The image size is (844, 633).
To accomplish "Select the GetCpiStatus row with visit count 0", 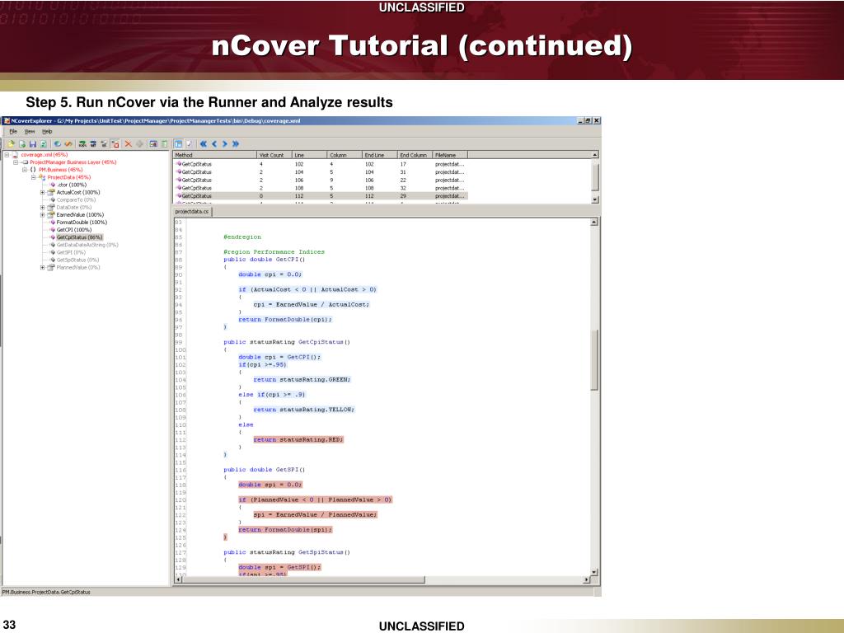I will pos(321,196).
